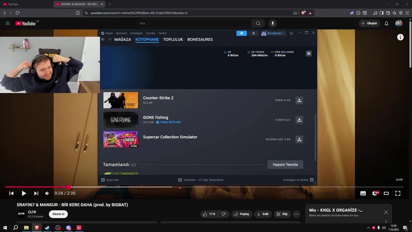
Task: Open Steam Oyunlar menu
Action: point(150,33)
